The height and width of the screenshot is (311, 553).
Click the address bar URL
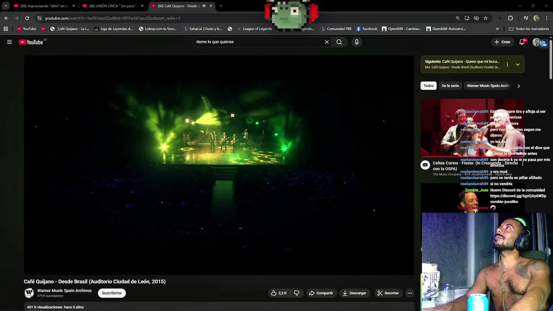[112, 18]
